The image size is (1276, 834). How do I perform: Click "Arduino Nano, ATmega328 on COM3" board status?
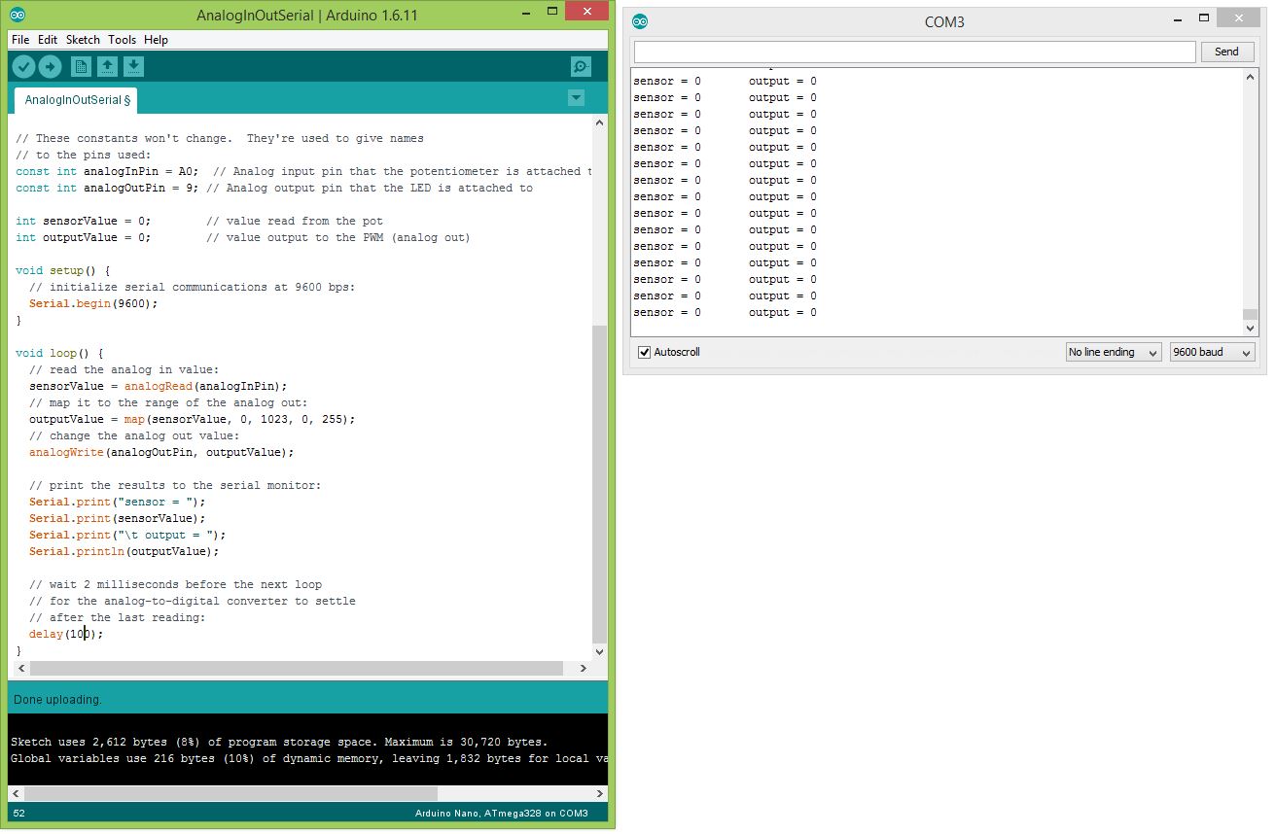point(502,813)
